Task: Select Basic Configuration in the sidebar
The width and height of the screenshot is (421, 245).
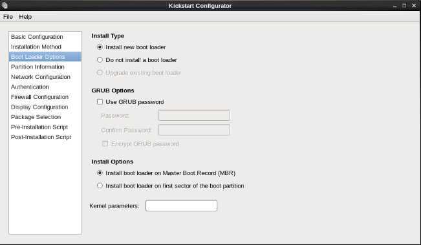Action: [x=45, y=37]
